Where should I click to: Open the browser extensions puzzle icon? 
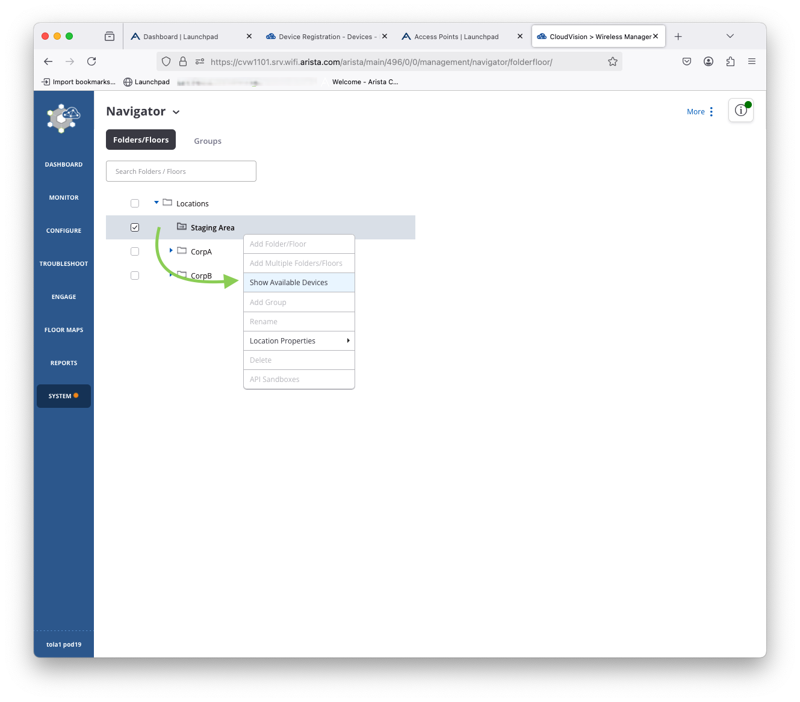[730, 61]
